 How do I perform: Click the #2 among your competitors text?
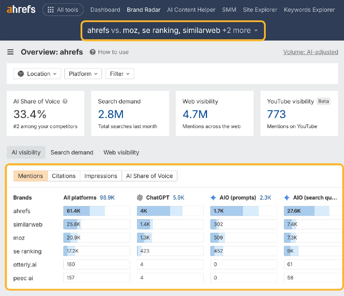pos(45,126)
